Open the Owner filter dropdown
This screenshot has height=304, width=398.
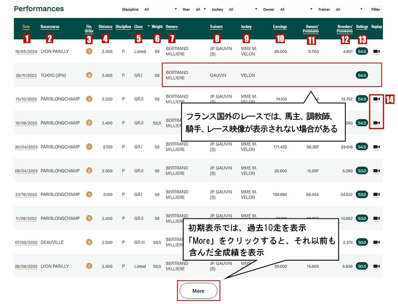(296, 9)
